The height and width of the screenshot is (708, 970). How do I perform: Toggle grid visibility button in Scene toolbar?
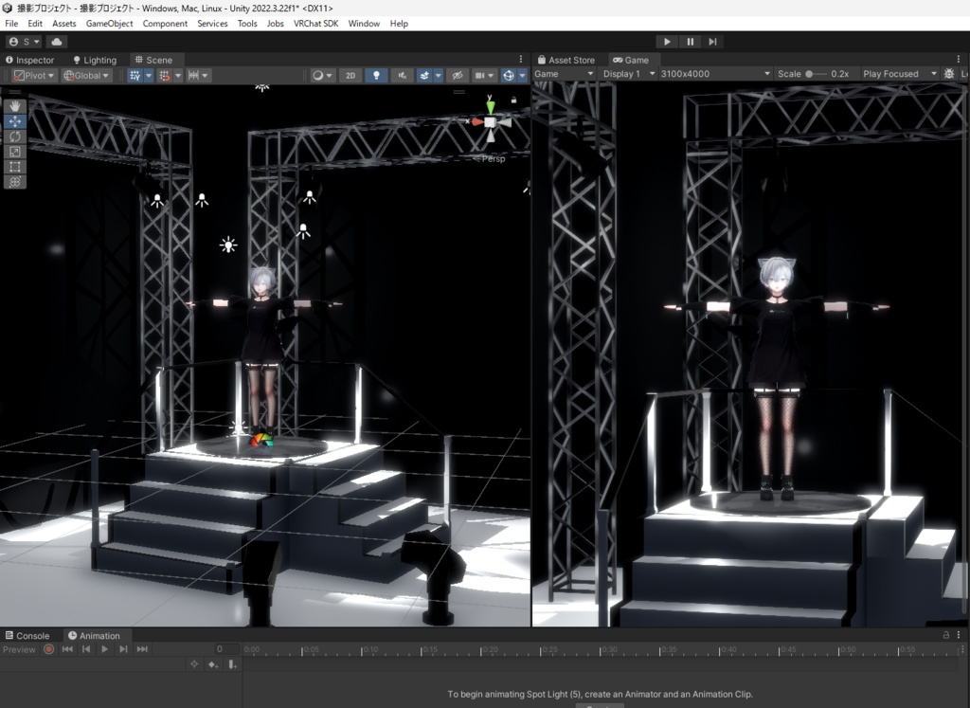[135, 76]
